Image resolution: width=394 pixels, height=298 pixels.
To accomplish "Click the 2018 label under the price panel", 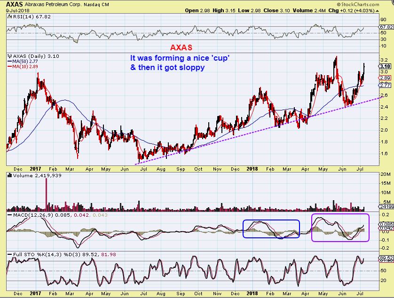I will pos(252,169).
